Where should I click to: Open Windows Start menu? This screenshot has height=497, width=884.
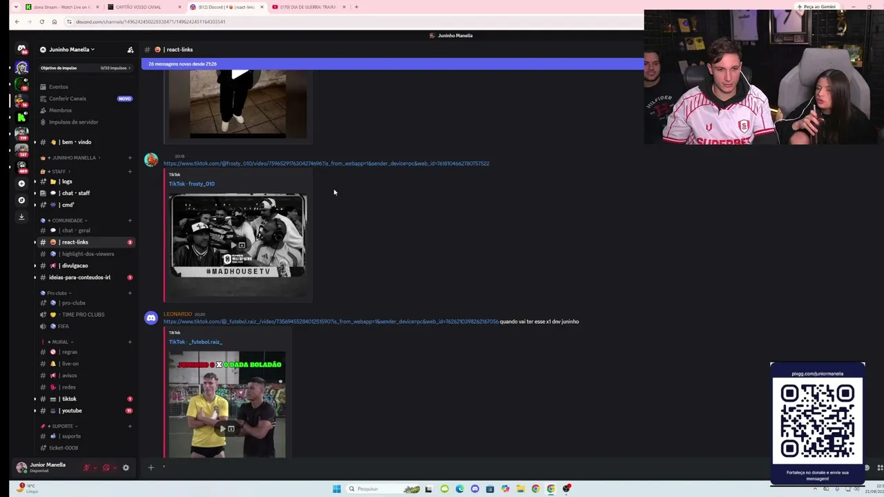(336, 489)
